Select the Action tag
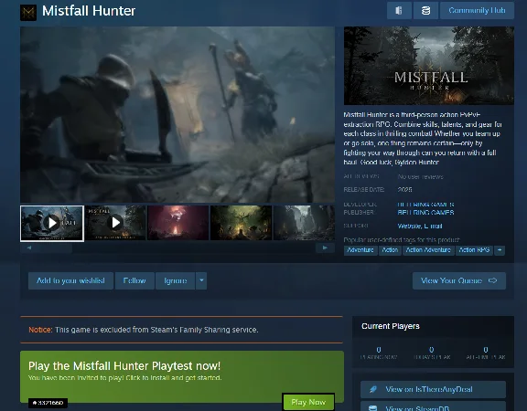527x411 pixels. pyautogui.click(x=390, y=250)
